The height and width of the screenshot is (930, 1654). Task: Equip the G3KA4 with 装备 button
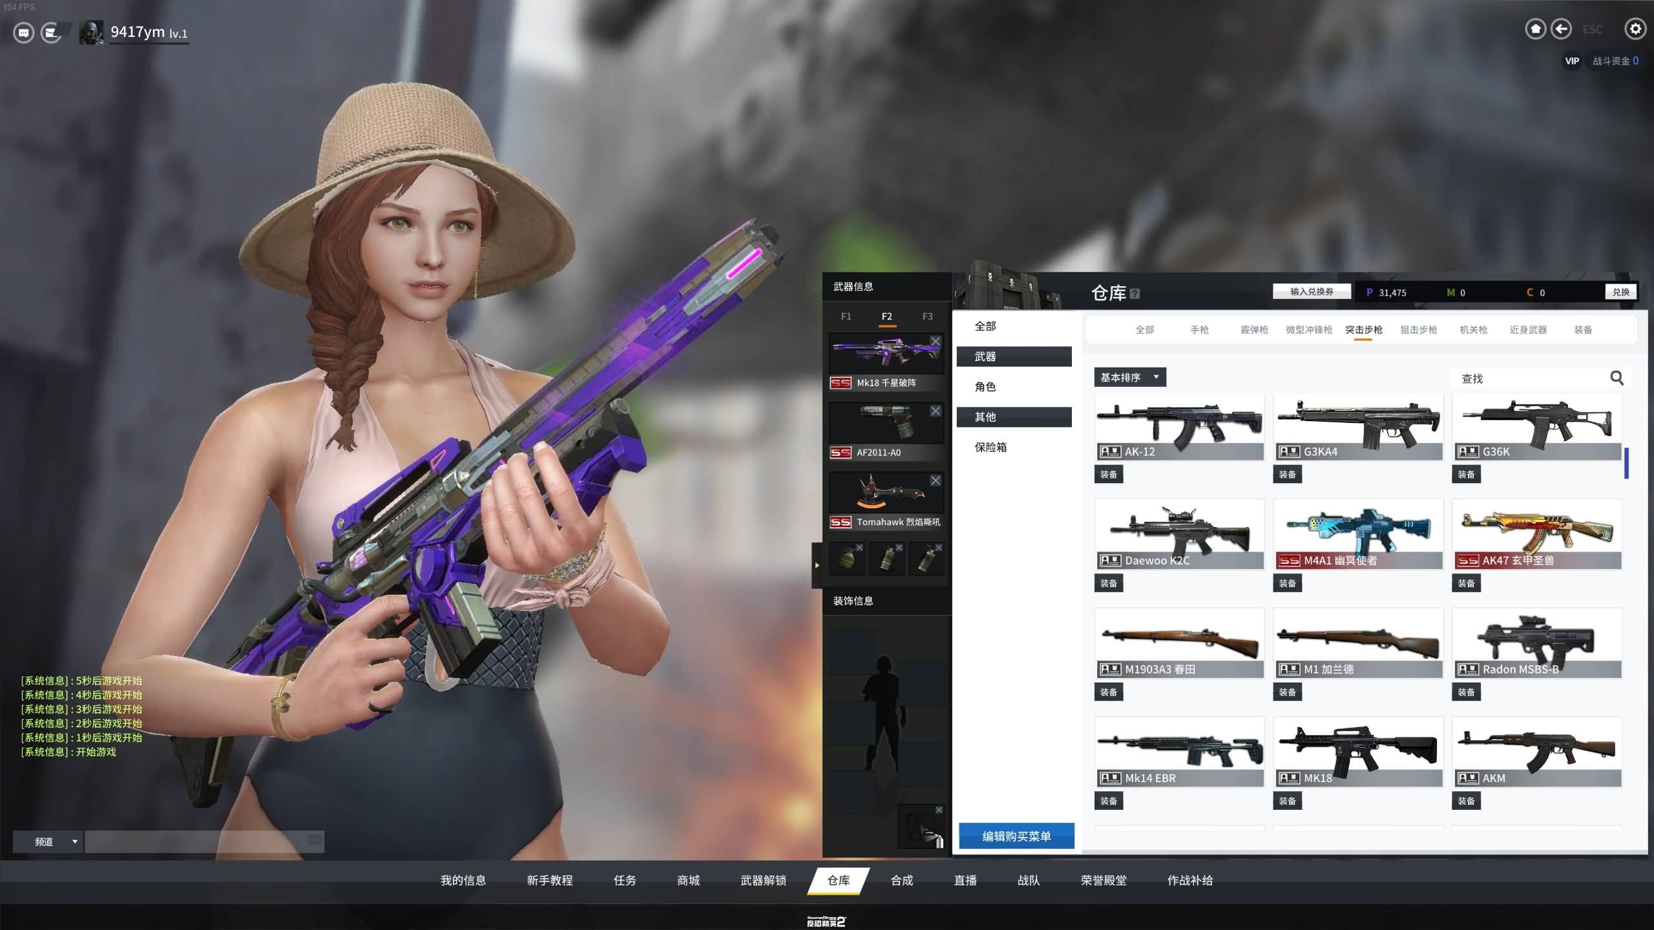(x=1288, y=475)
